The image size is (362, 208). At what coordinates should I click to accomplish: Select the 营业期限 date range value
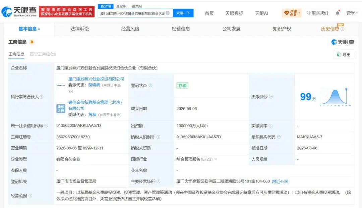(80, 148)
